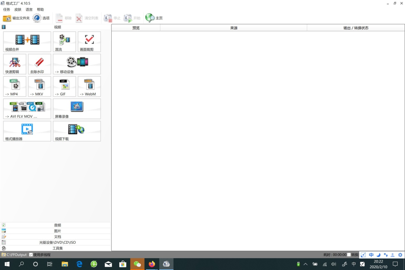Choose the convert to MP4 tile
405x270 pixels.
(x=15, y=86)
